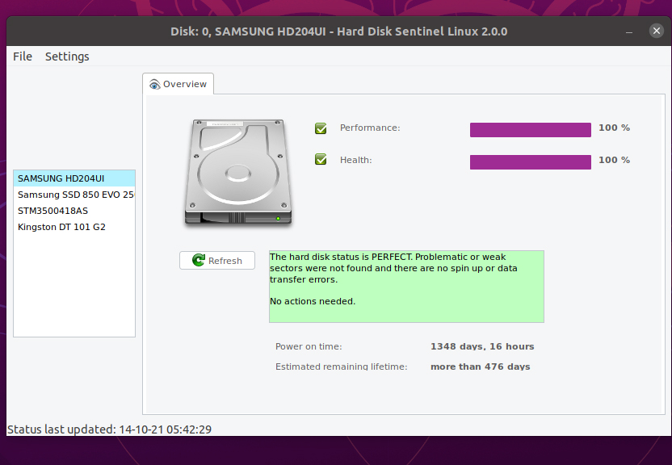This screenshot has width=672, height=465.
Task: Open the File menu
Action: coord(23,57)
